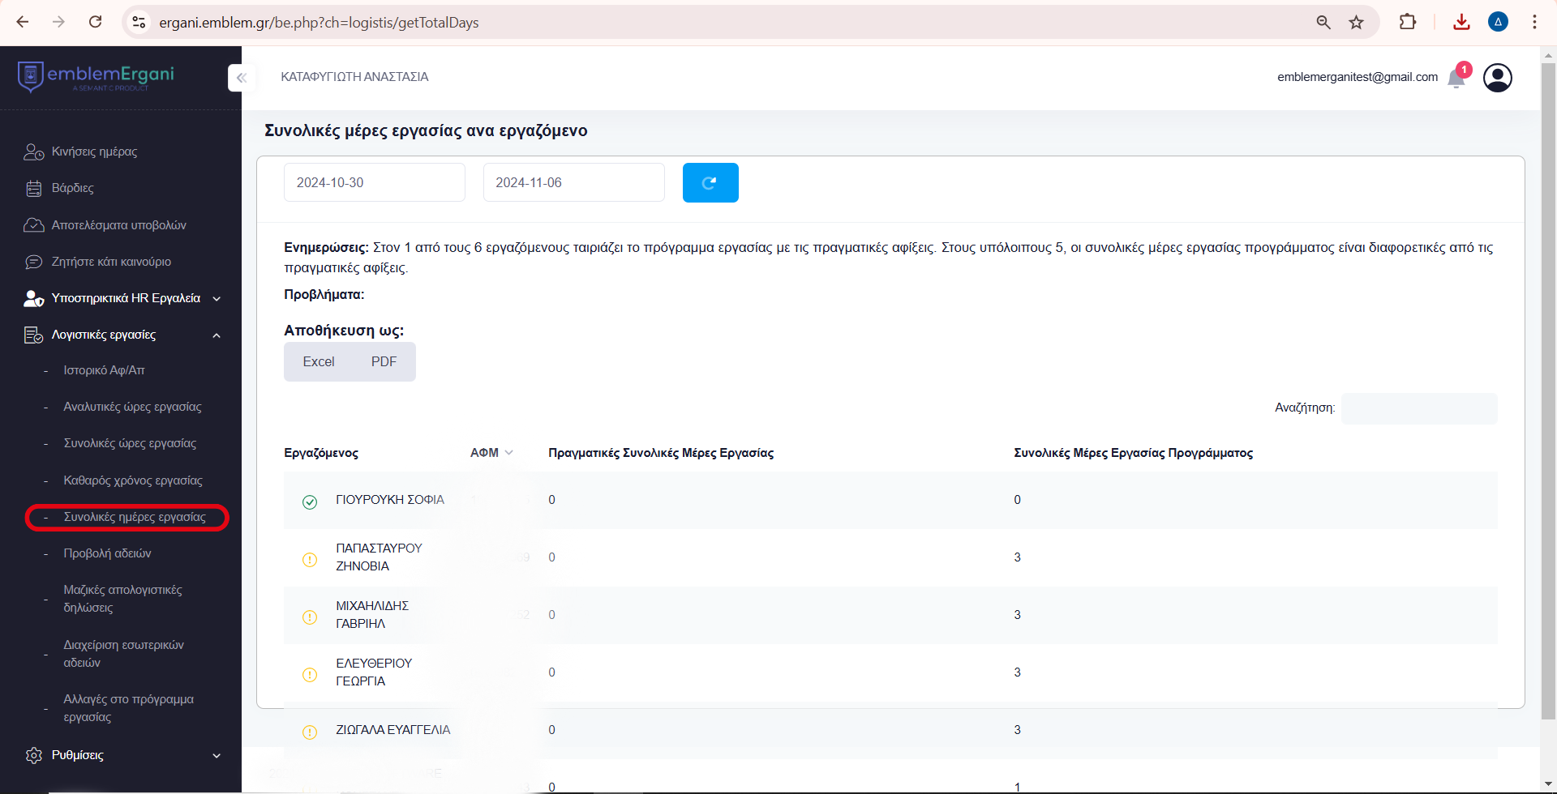Click warning icon beside ΠΑΠΑΣΤΑΥΡΟΥ ΖΗΝΟΒΙΑ

point(310,559)
